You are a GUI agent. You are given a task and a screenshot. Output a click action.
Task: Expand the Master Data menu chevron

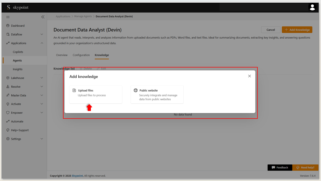(x=42, y=95)
